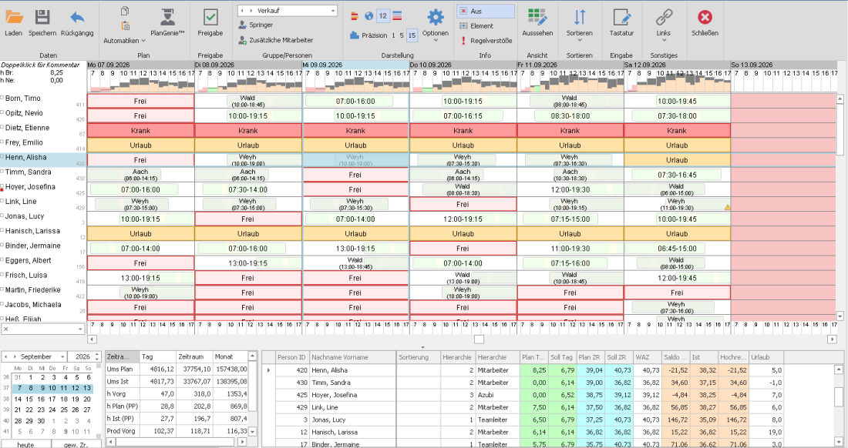Image resolution: width=848 pixels, height=448 pixels.
Task: Sort by Nachname Vorname column header
Action: click(352, 357)
